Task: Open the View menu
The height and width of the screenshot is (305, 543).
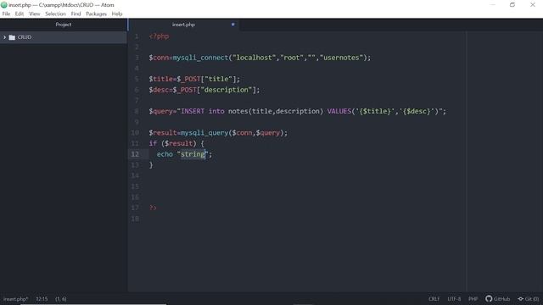Action: click(x=34, y=14)
